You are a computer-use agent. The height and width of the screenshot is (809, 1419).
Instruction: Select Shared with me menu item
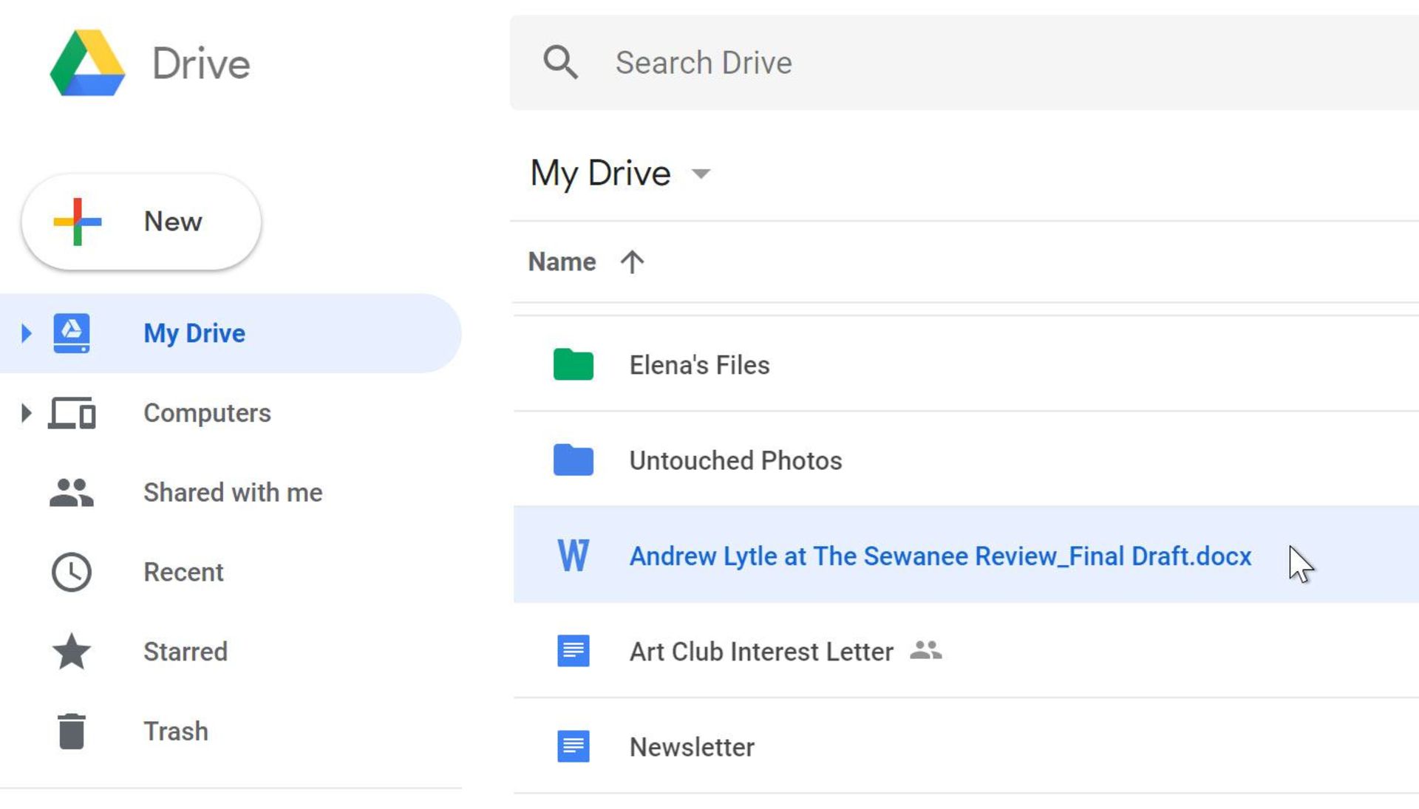[232, 492]
